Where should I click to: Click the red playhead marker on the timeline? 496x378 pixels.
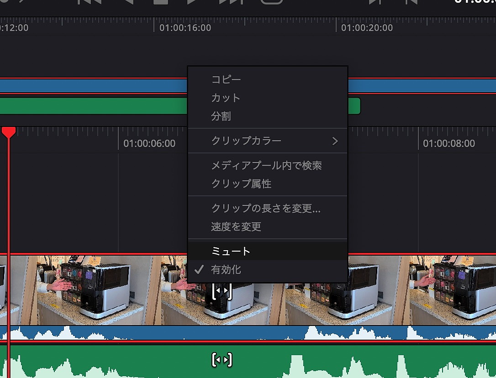[8, 132]
